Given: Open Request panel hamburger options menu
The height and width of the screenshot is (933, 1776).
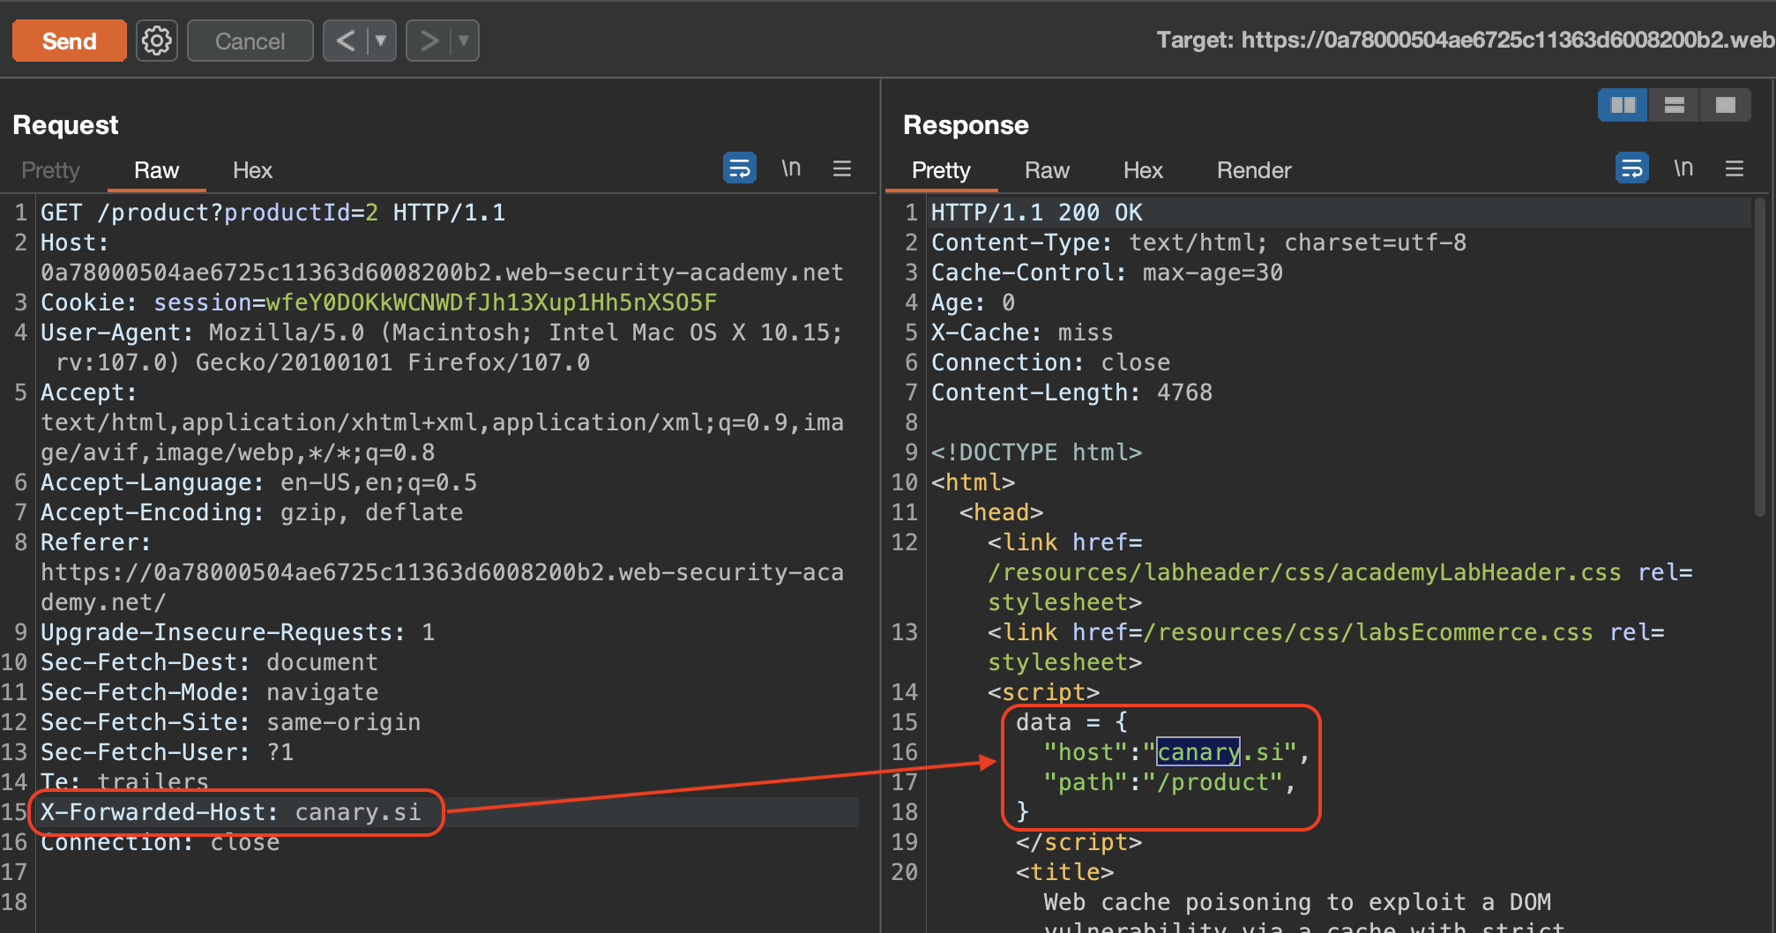Looking at the screenshot, I should point(842,168).
